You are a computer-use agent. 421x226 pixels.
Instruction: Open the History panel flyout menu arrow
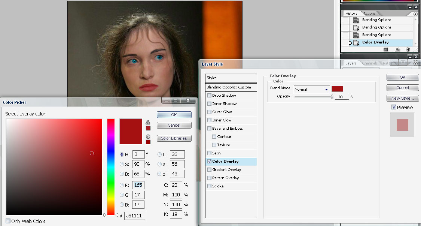point(415,14)
